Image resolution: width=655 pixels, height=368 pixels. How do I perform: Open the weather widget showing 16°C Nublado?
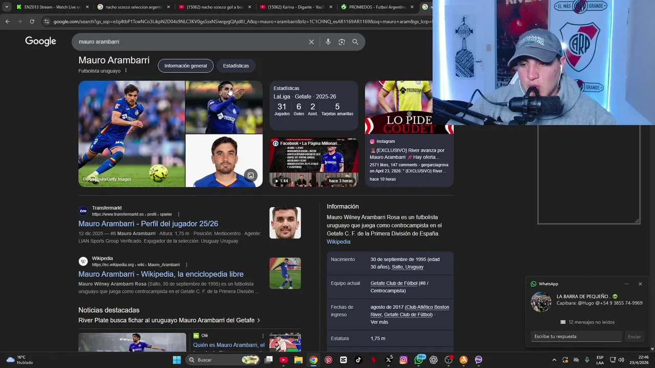click(19, 360)
